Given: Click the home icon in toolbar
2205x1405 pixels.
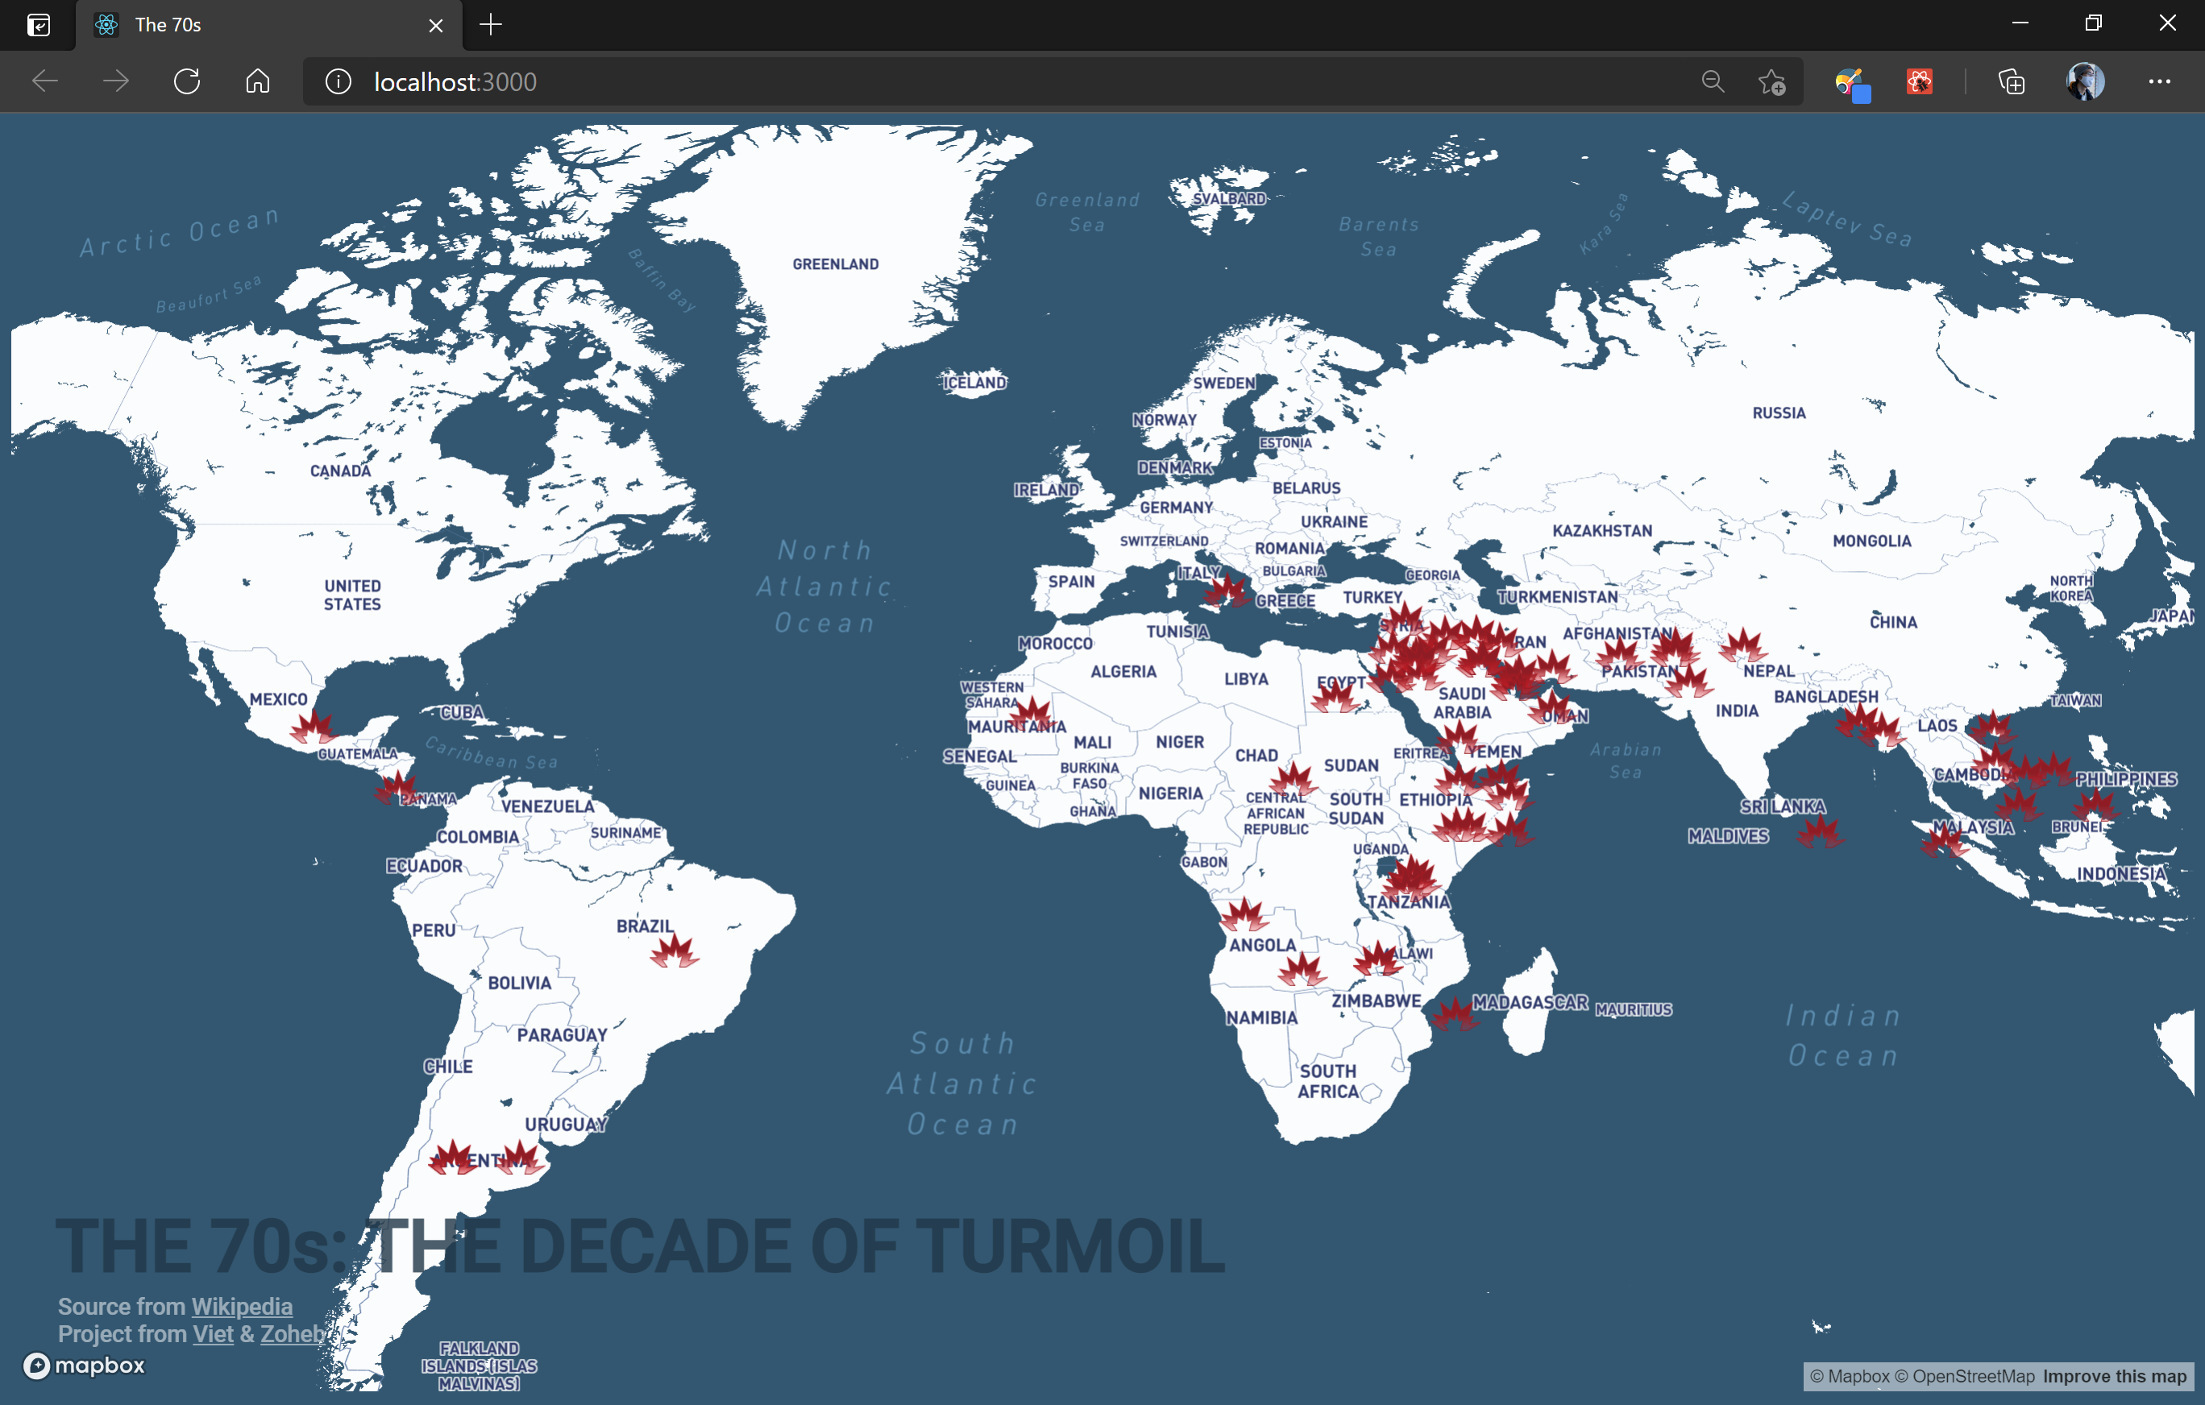Looking at the screenshot, I should click(257, 81).
